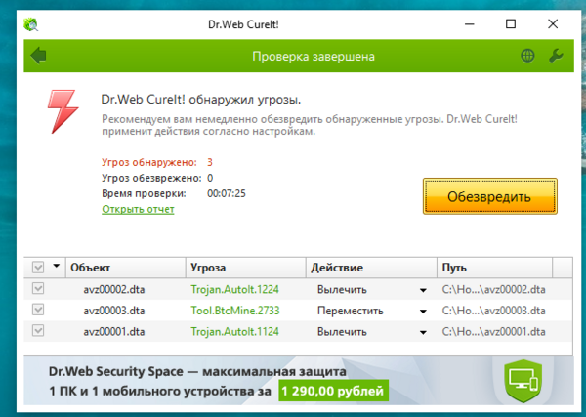Open the dropdown arrow next to header checkbox
Screen dimensions: 586x417
point(56,266)
